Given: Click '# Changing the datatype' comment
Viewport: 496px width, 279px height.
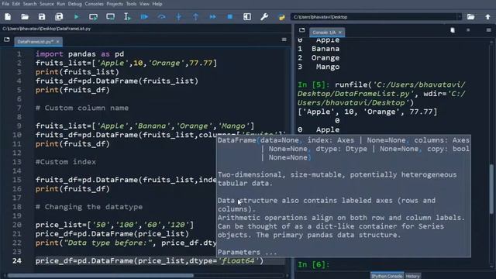Looking at the screenshot, I should point(89,207).
